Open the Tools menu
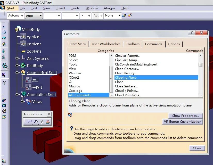 click(75, 8)
